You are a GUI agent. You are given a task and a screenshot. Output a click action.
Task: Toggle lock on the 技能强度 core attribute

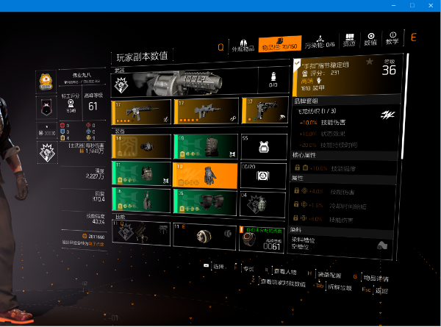297,168
